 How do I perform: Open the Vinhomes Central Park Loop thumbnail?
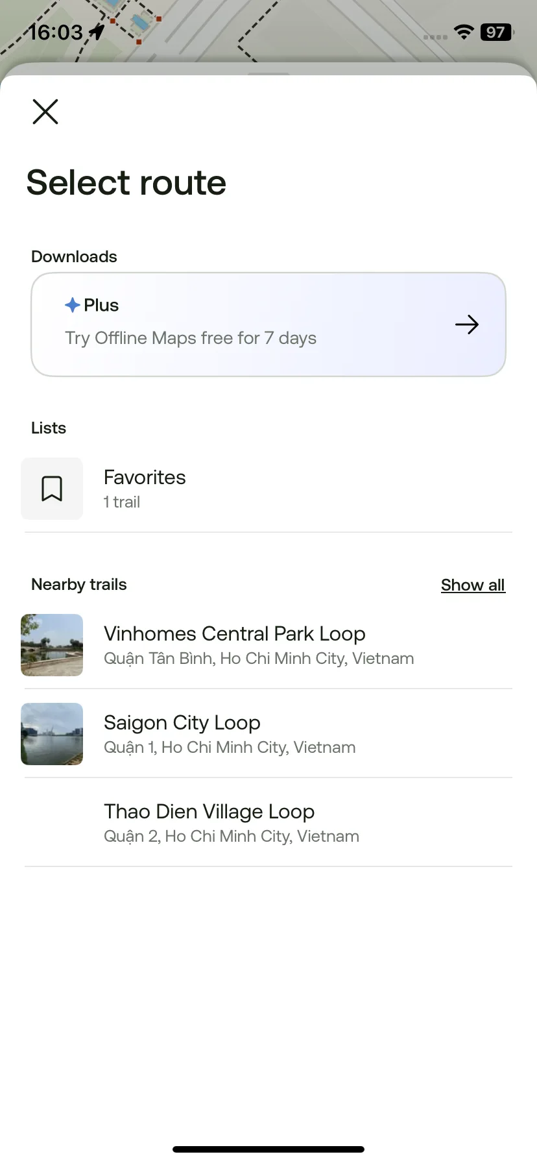coord(52,645)
